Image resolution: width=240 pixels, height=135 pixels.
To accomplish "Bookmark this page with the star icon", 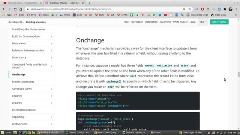I will (190, 9).
